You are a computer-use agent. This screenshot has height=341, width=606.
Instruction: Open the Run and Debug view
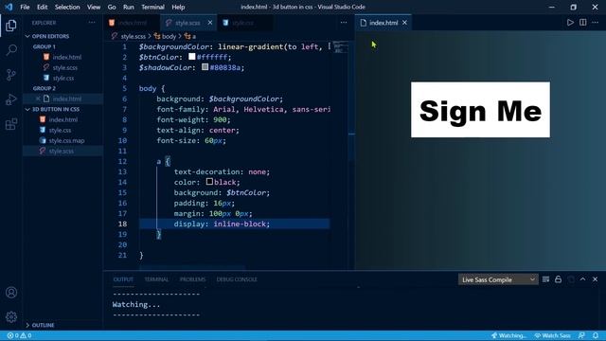11,99
